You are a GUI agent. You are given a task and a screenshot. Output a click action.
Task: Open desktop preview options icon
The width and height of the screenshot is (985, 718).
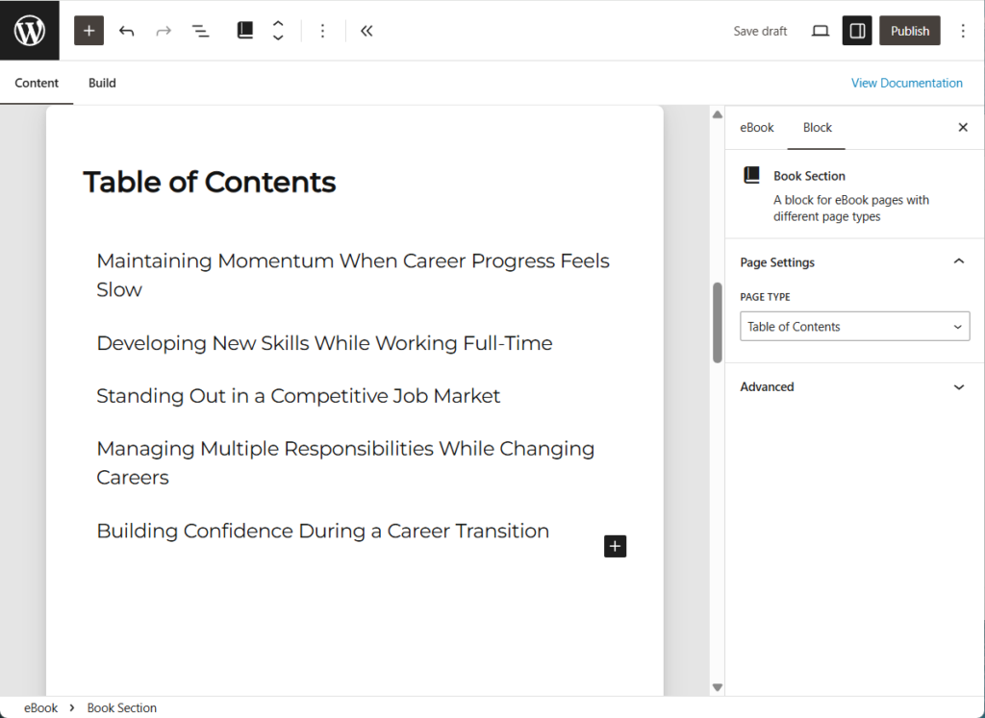coord(820,30)
